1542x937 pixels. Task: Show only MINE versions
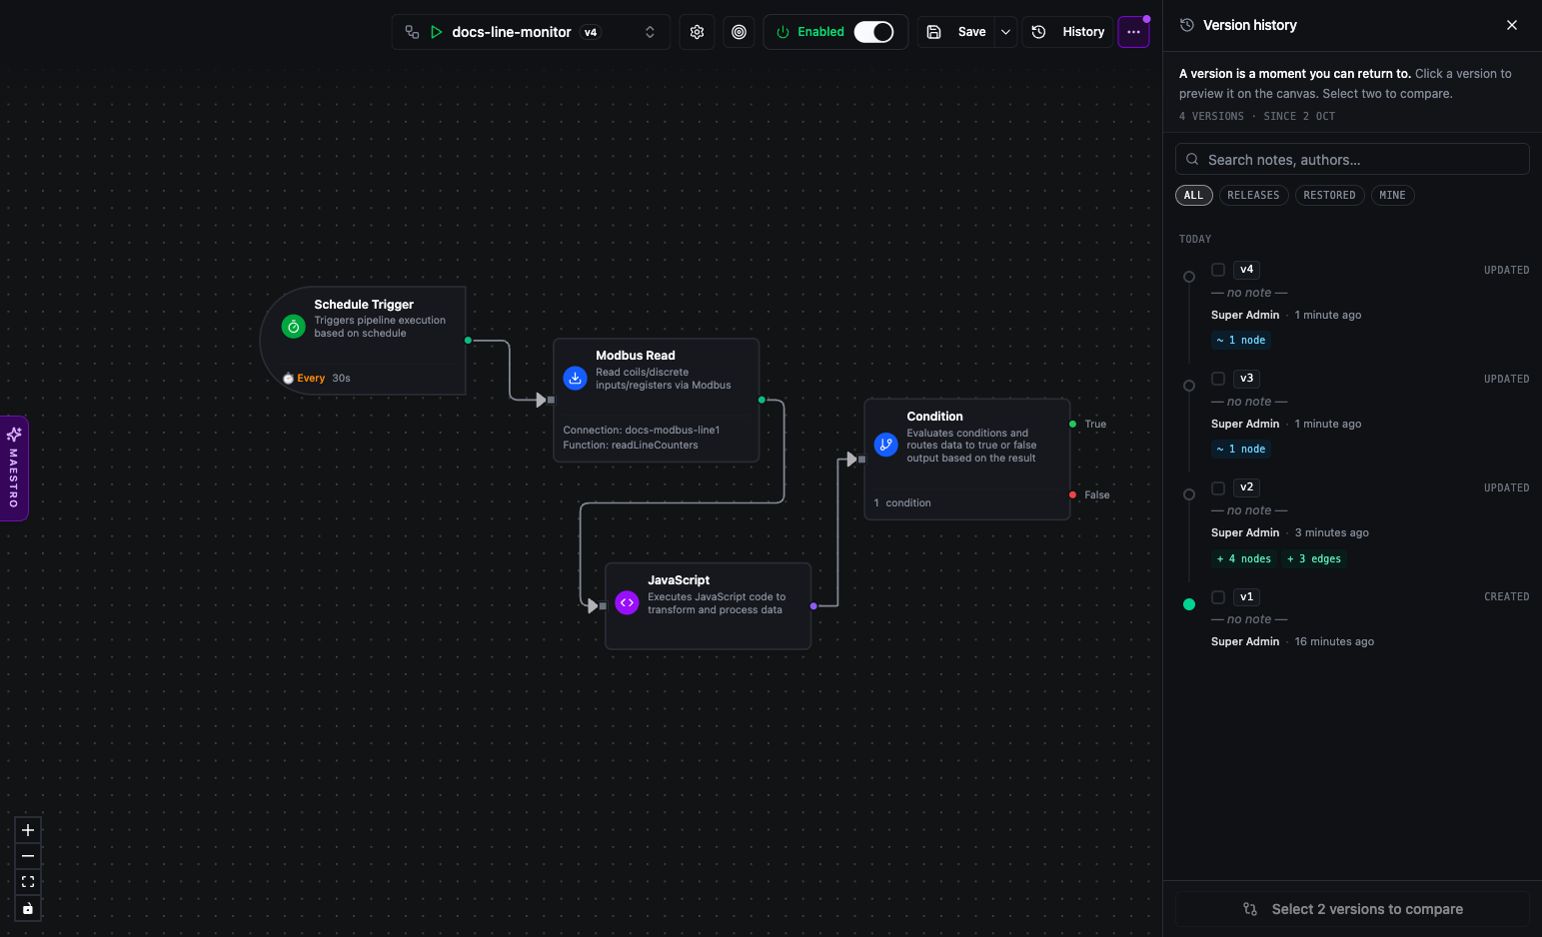[1392, 196]
